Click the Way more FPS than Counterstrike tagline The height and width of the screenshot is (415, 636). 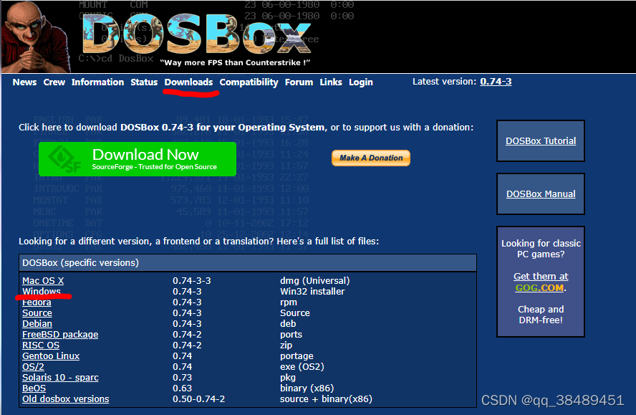tap(235, 62)
